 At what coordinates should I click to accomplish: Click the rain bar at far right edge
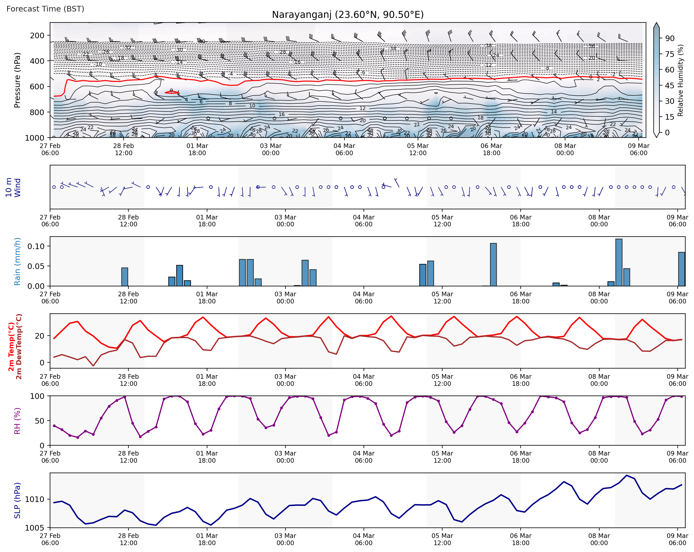click(x=681, y=269)
